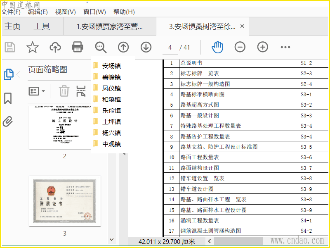This screenshot has width=330, height=248.
Task: Click the 页面缩略图 panel title
Action: click(x=47, y=69)
